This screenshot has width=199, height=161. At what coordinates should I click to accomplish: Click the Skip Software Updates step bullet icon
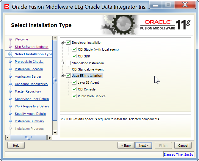(10, 47)
